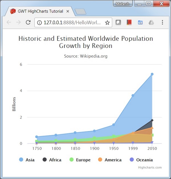Open the red PDF extension icon

[x=129, y=23]
